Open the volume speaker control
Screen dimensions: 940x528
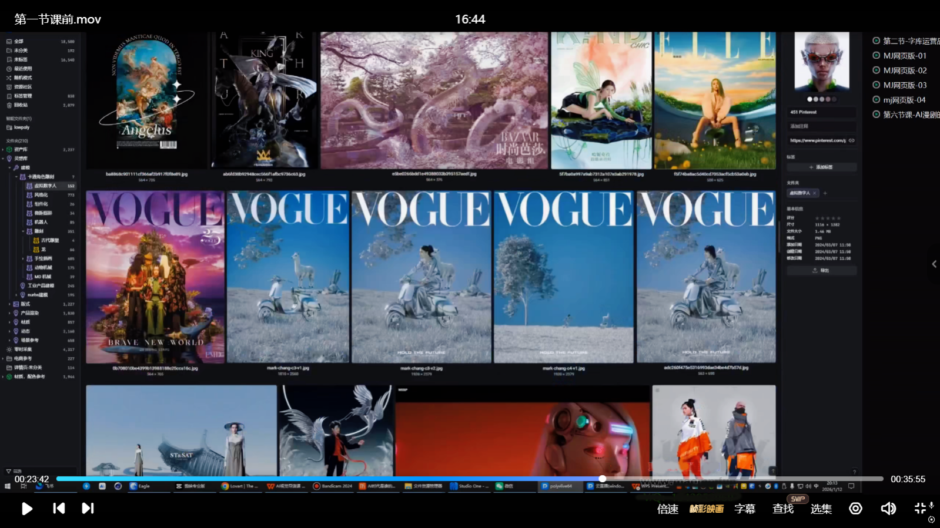[x=888, y=509]
